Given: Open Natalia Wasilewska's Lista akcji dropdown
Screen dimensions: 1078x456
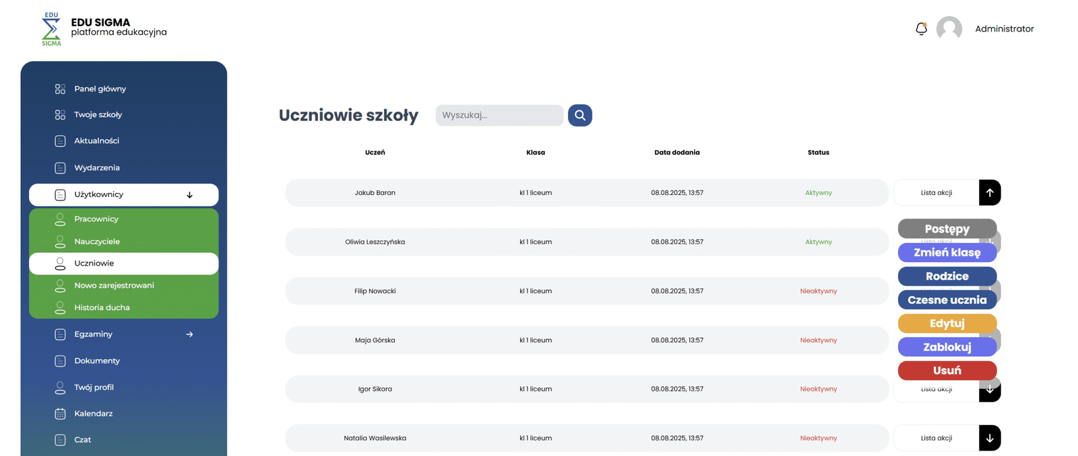Looking at the screenshot, I should 989,438.
